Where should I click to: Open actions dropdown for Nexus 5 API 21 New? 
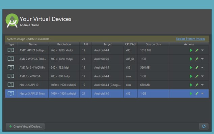tap(202, 94)
